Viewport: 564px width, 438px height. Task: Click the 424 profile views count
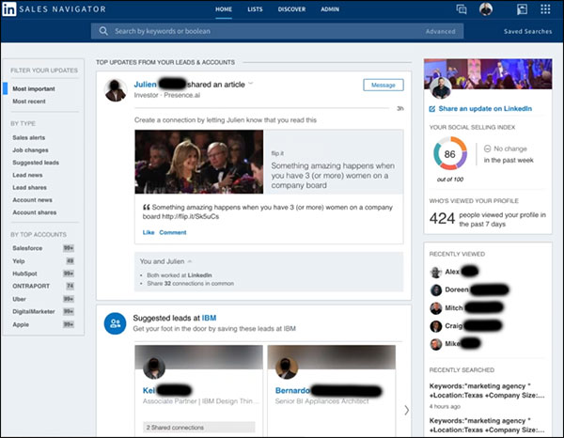tap(442, 219)
